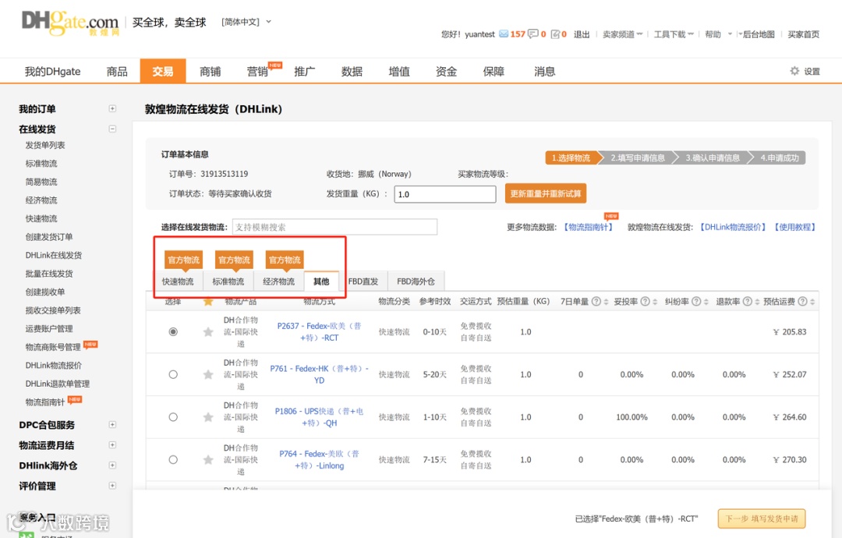Click the logistics fuzzy search field
Screen dimensions: 842x538
click(x=334, y=227)
